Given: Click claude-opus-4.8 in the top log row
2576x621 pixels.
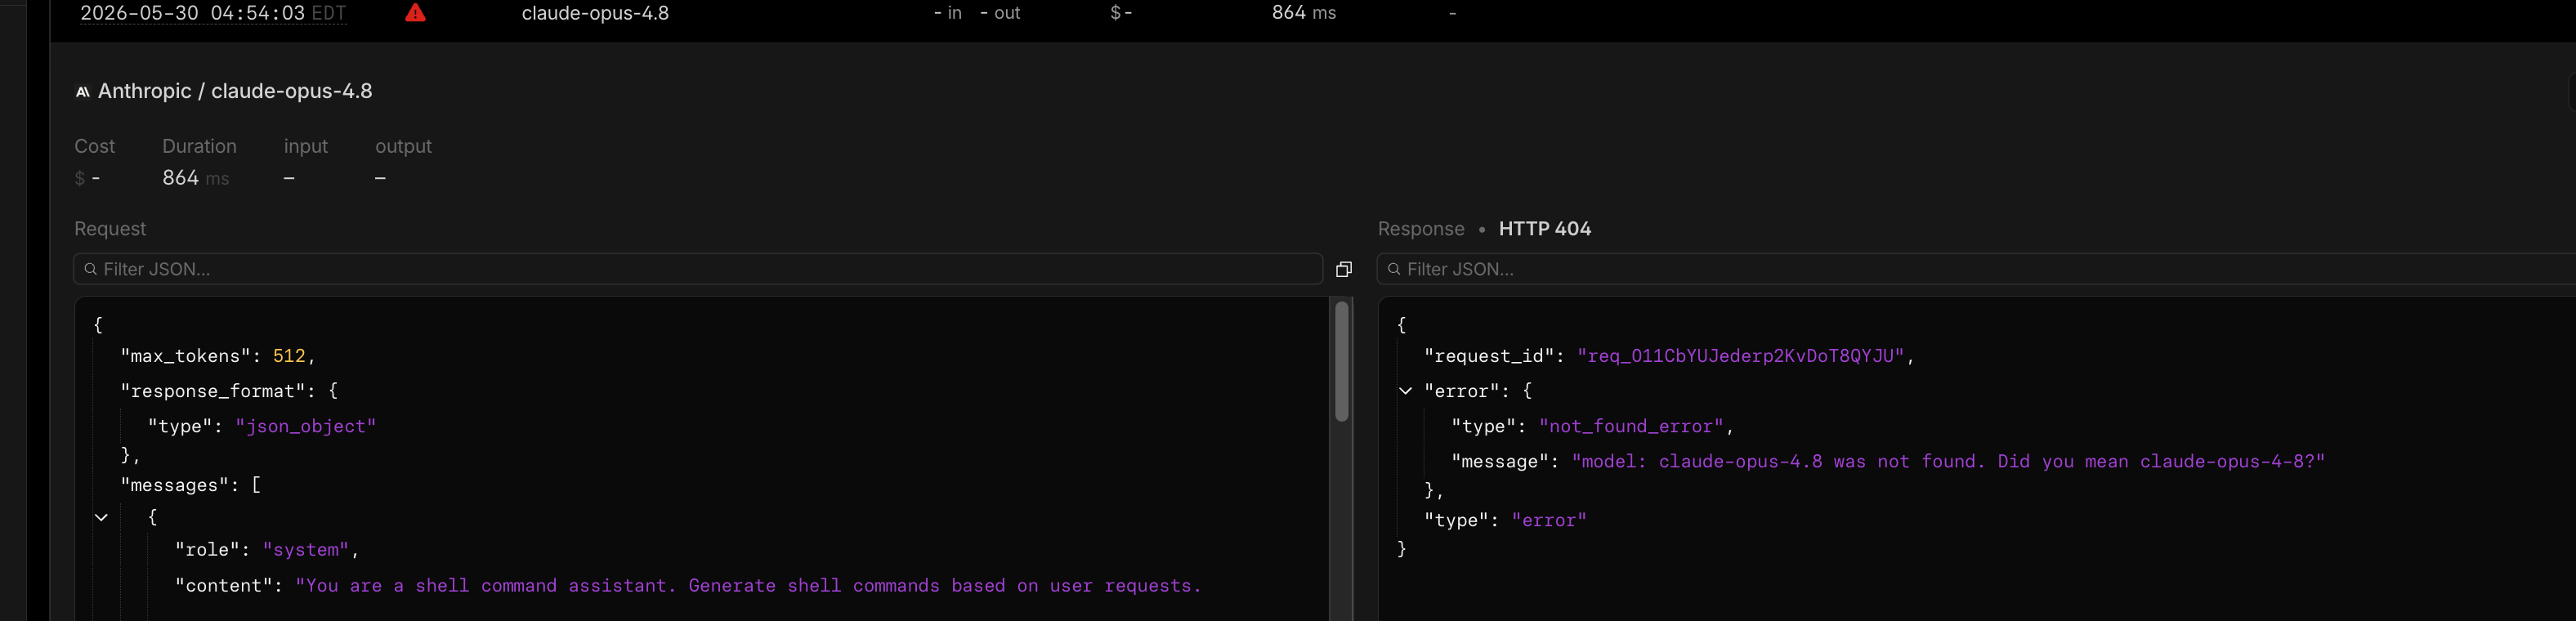Looking at the screenshot, I should tap(595, 13).
